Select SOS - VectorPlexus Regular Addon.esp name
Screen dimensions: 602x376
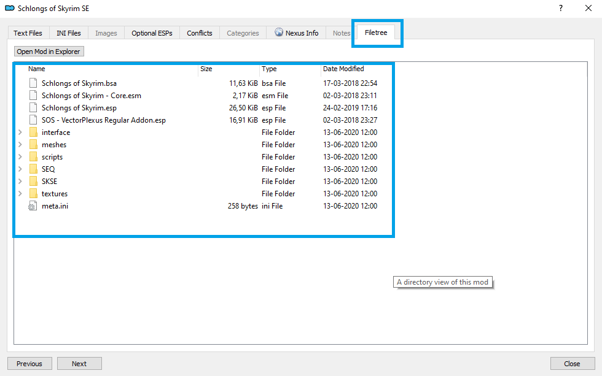pyautogui.click(x=104, y=120)
